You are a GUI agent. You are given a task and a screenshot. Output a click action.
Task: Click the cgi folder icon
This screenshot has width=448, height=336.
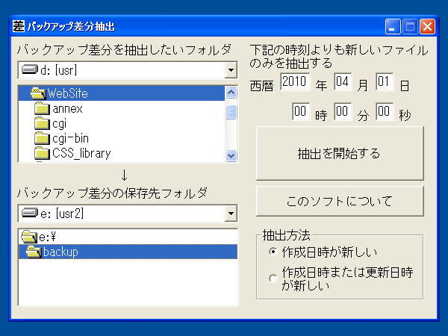[x=42, y=123]
